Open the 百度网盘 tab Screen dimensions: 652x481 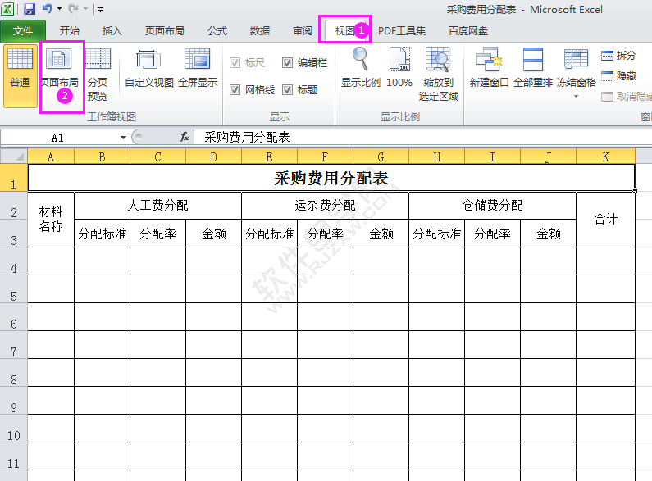pyautogui.click(x=468, y=31)
